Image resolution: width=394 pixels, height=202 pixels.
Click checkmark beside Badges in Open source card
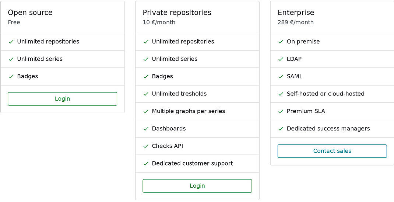coord(11,76)
